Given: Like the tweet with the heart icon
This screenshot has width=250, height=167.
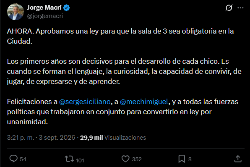Looking at the screenshot, I should point(125,159).
